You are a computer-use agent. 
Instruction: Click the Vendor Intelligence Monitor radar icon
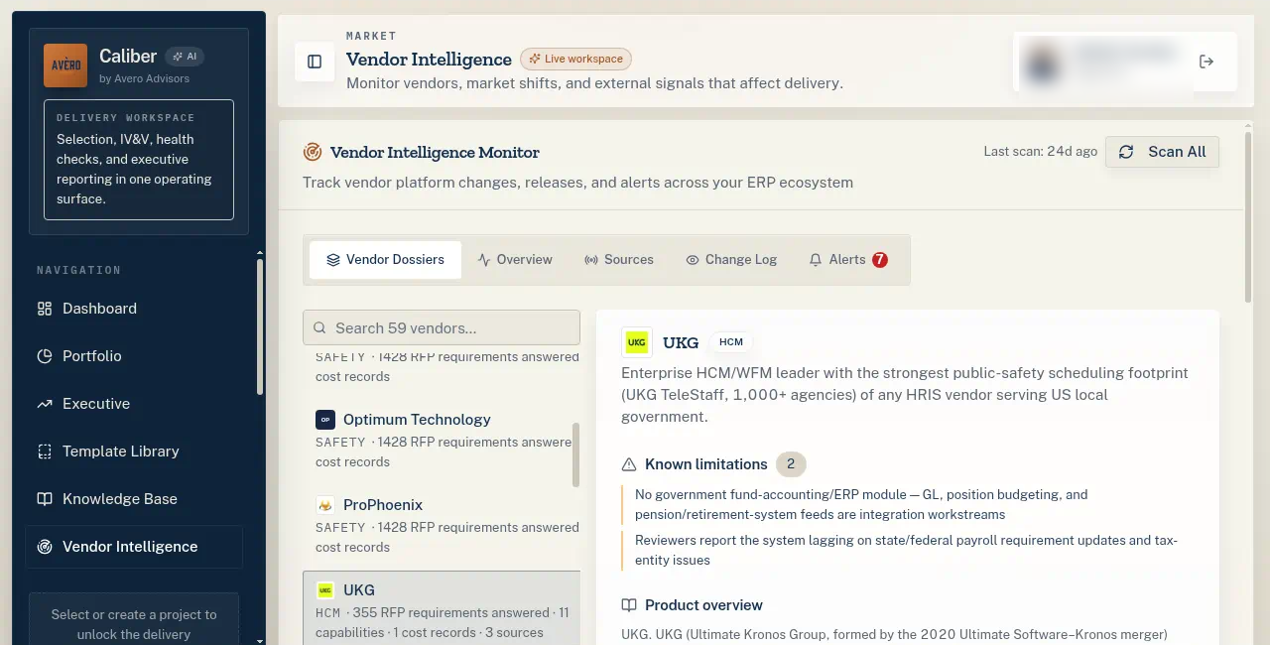313,152
